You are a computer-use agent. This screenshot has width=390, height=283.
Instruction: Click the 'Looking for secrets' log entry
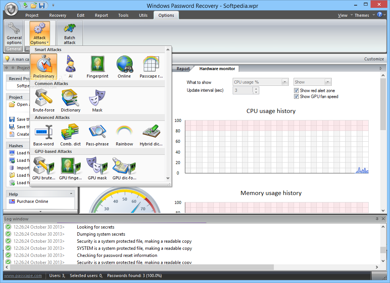96,227
